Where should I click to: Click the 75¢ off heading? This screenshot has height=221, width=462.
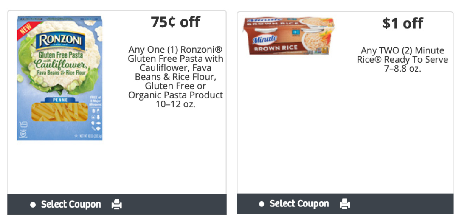[175, 22]
